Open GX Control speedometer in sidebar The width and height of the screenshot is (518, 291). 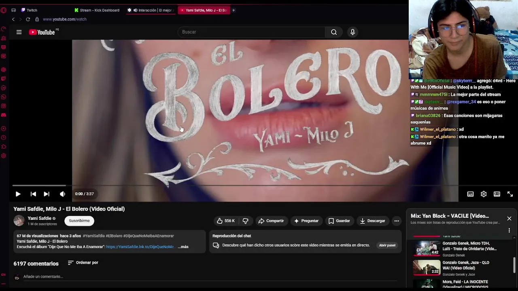pyautogui.click(x=4, y=29)
